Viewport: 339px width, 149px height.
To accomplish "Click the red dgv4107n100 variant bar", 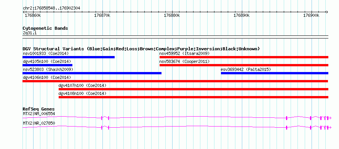I will click(x=193, y=89).
